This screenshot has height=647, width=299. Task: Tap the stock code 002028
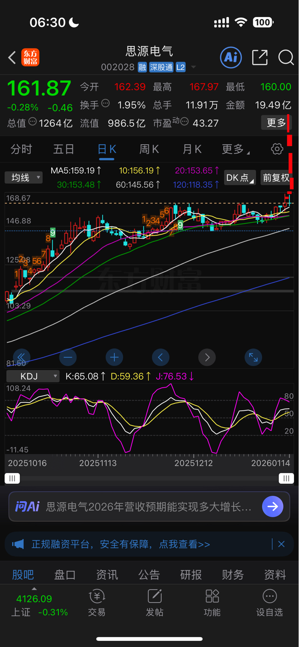[118, 67]
